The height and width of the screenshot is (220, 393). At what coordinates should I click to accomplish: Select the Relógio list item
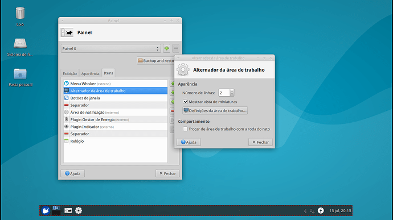pyautogui.click(x=116, y=141)
